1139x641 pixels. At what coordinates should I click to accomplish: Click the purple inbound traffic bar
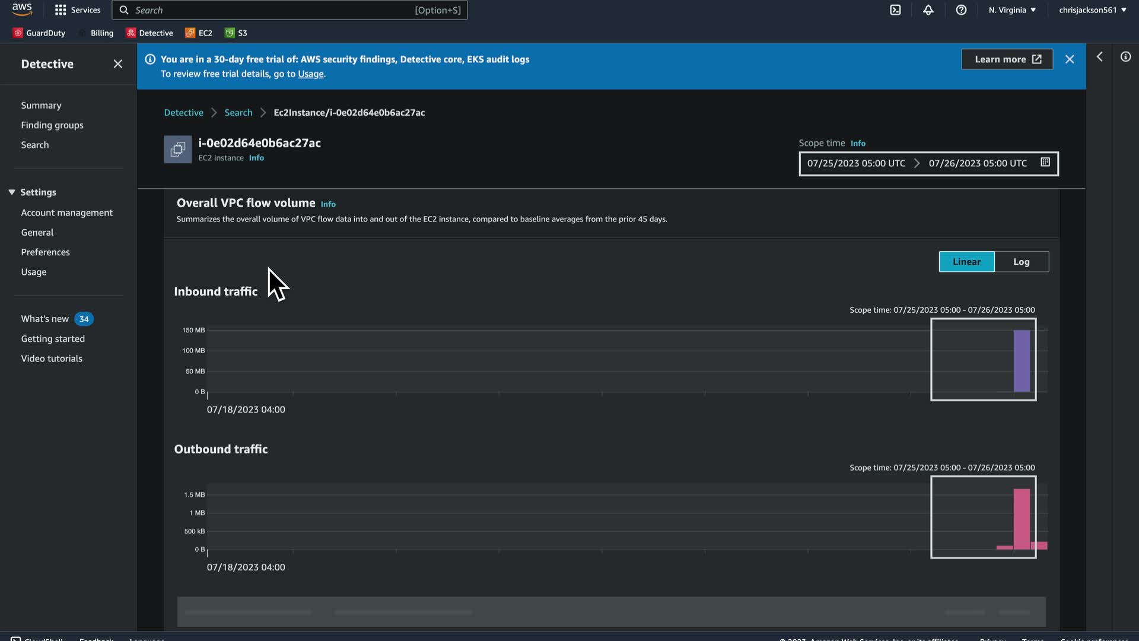click(x=1022, y=361)
